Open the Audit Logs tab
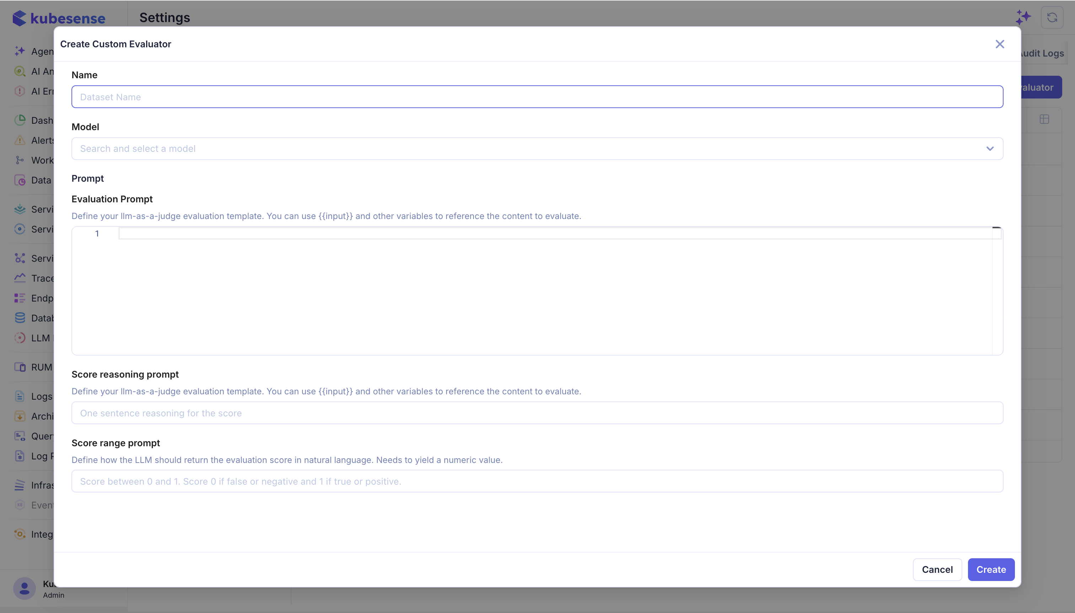This screenshot has height=613, width=1075. pyautogui.click(x=1043, y=53)
